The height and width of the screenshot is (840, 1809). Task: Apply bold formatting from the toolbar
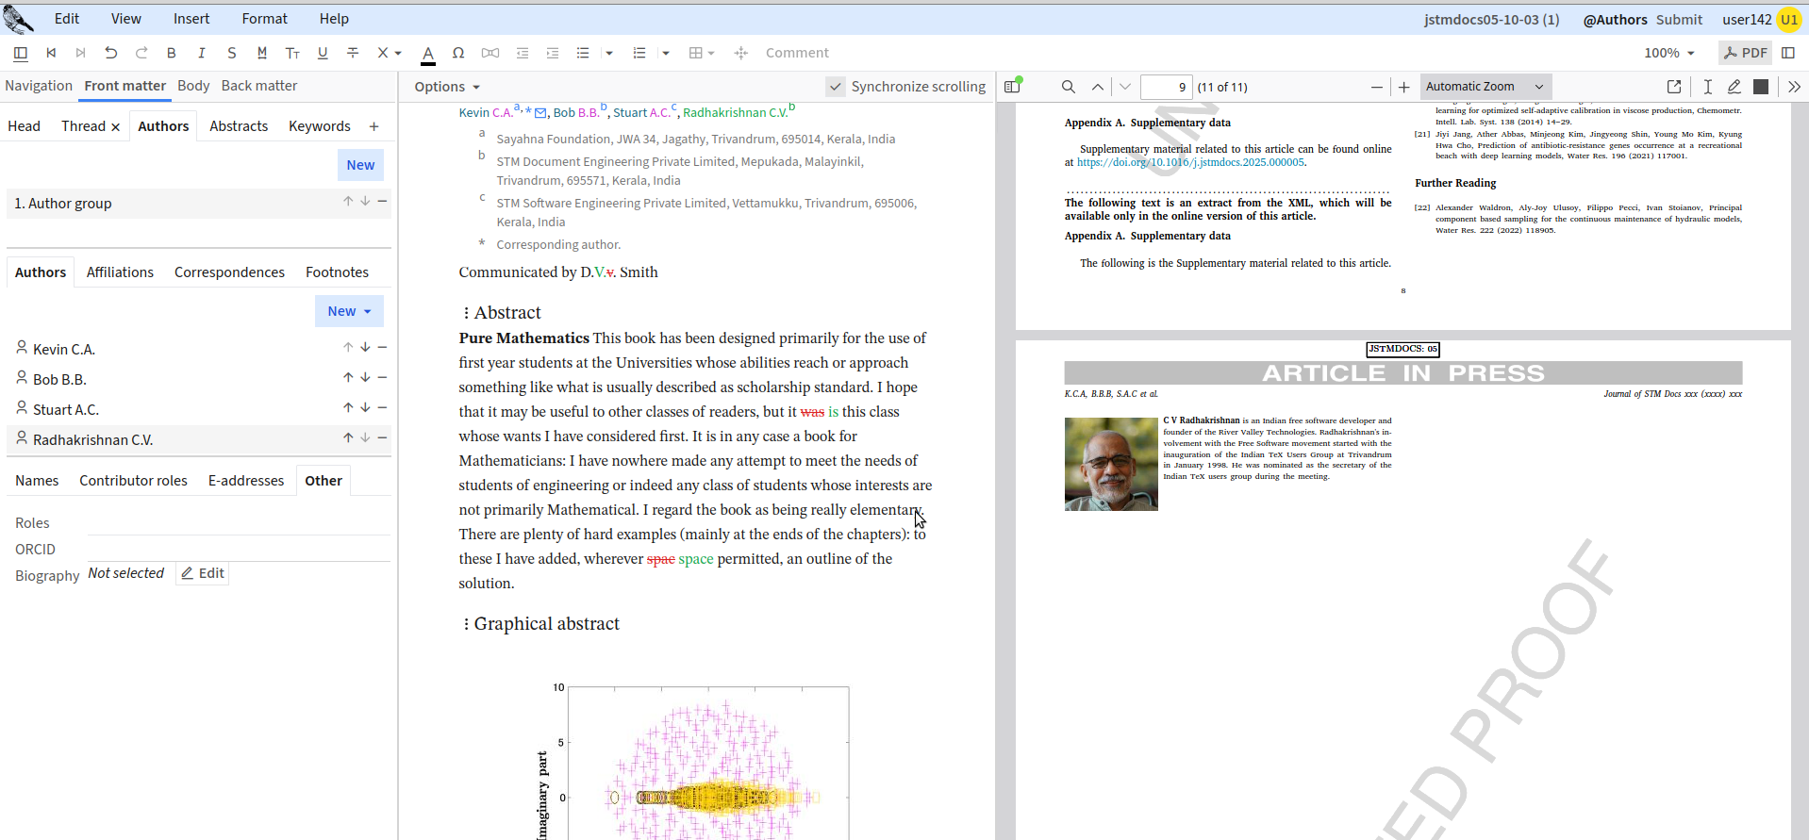click(171, 53)
